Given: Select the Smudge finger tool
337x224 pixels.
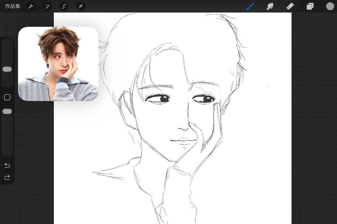Looking at the screenshot, I should tap(270, 6).
